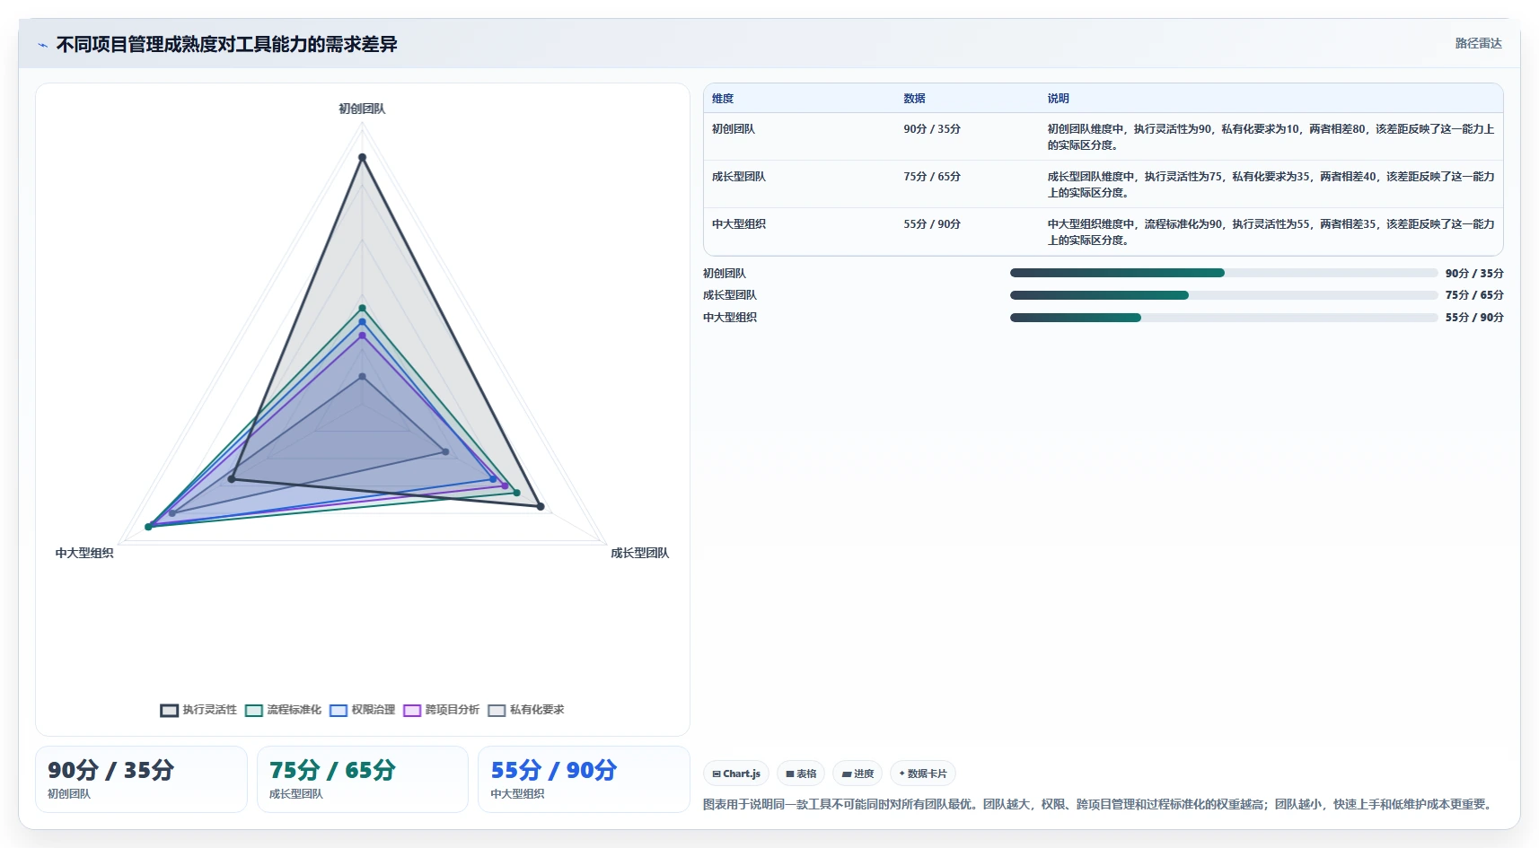Image resolution: width=1539 pixels, height=848 pixels.
Task: Click the 初创团队 row description text
Action: coord(1271,137)
